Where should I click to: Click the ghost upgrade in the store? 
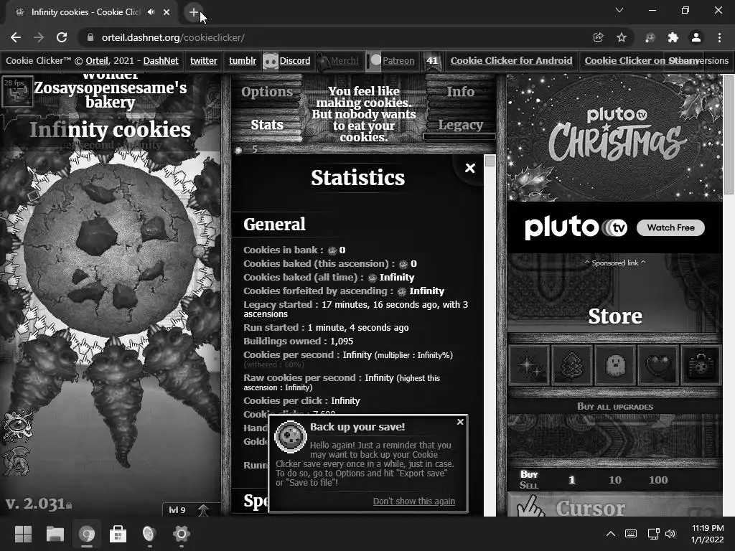click(x=615, y=365)
